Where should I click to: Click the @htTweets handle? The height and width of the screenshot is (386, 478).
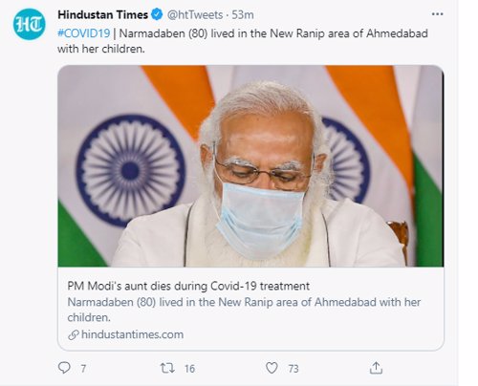(x=195, y=14)
